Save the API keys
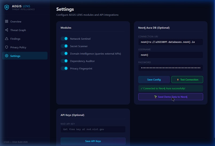This screenshot has height=146, width=215. point(93,141)
